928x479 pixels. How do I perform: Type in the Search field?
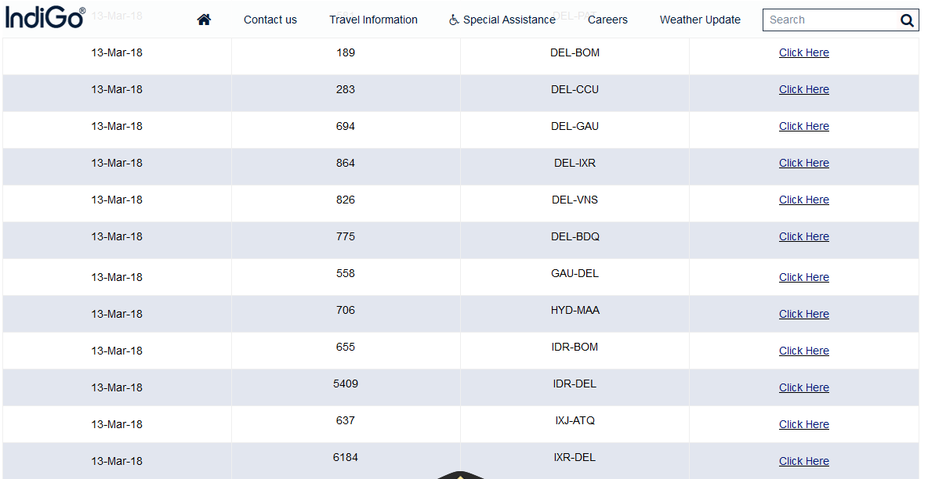point(829,20)
